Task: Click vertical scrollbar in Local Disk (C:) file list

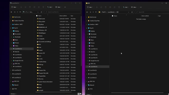Action: (81, 41)
